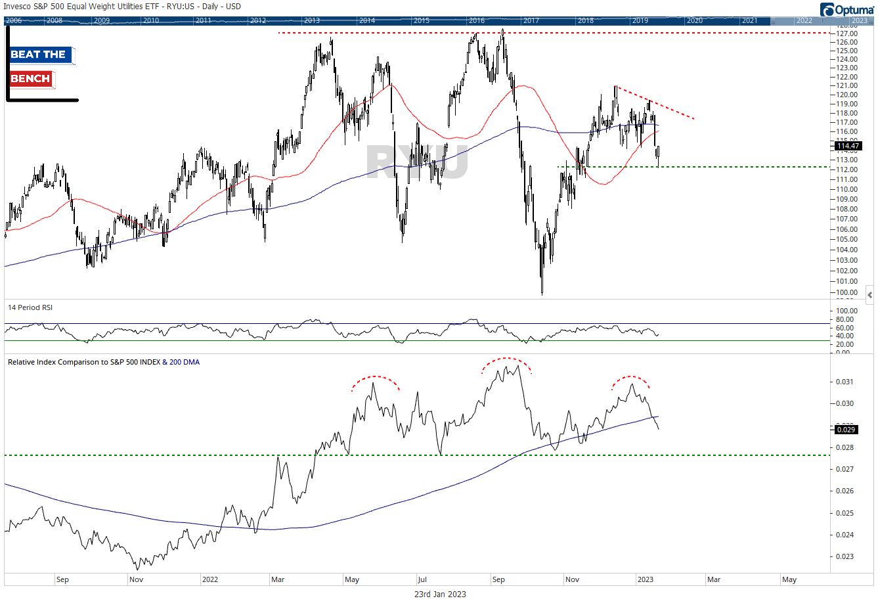Click the "14 Period RSI" panel title
The height and width of the screenshot is (607, 878).
click(x=30, y=307)
